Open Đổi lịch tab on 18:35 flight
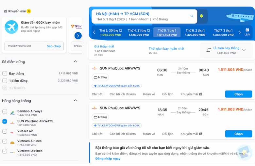The width and height of the screenshot is (255, 166). click(x=168, y=134)
